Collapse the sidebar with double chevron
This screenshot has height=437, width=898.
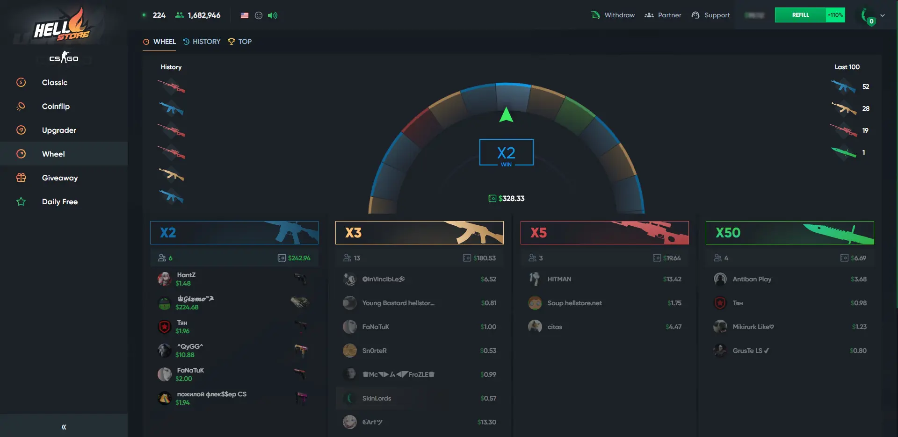[64, 427]
